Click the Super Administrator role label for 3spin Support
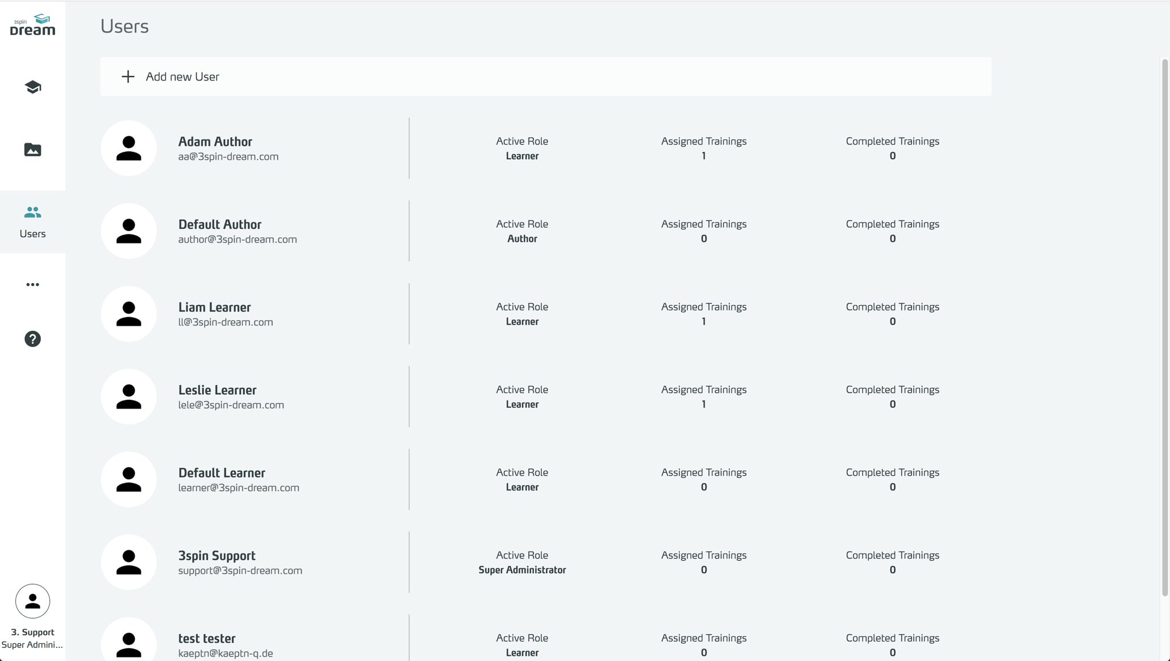 (522, 570)
